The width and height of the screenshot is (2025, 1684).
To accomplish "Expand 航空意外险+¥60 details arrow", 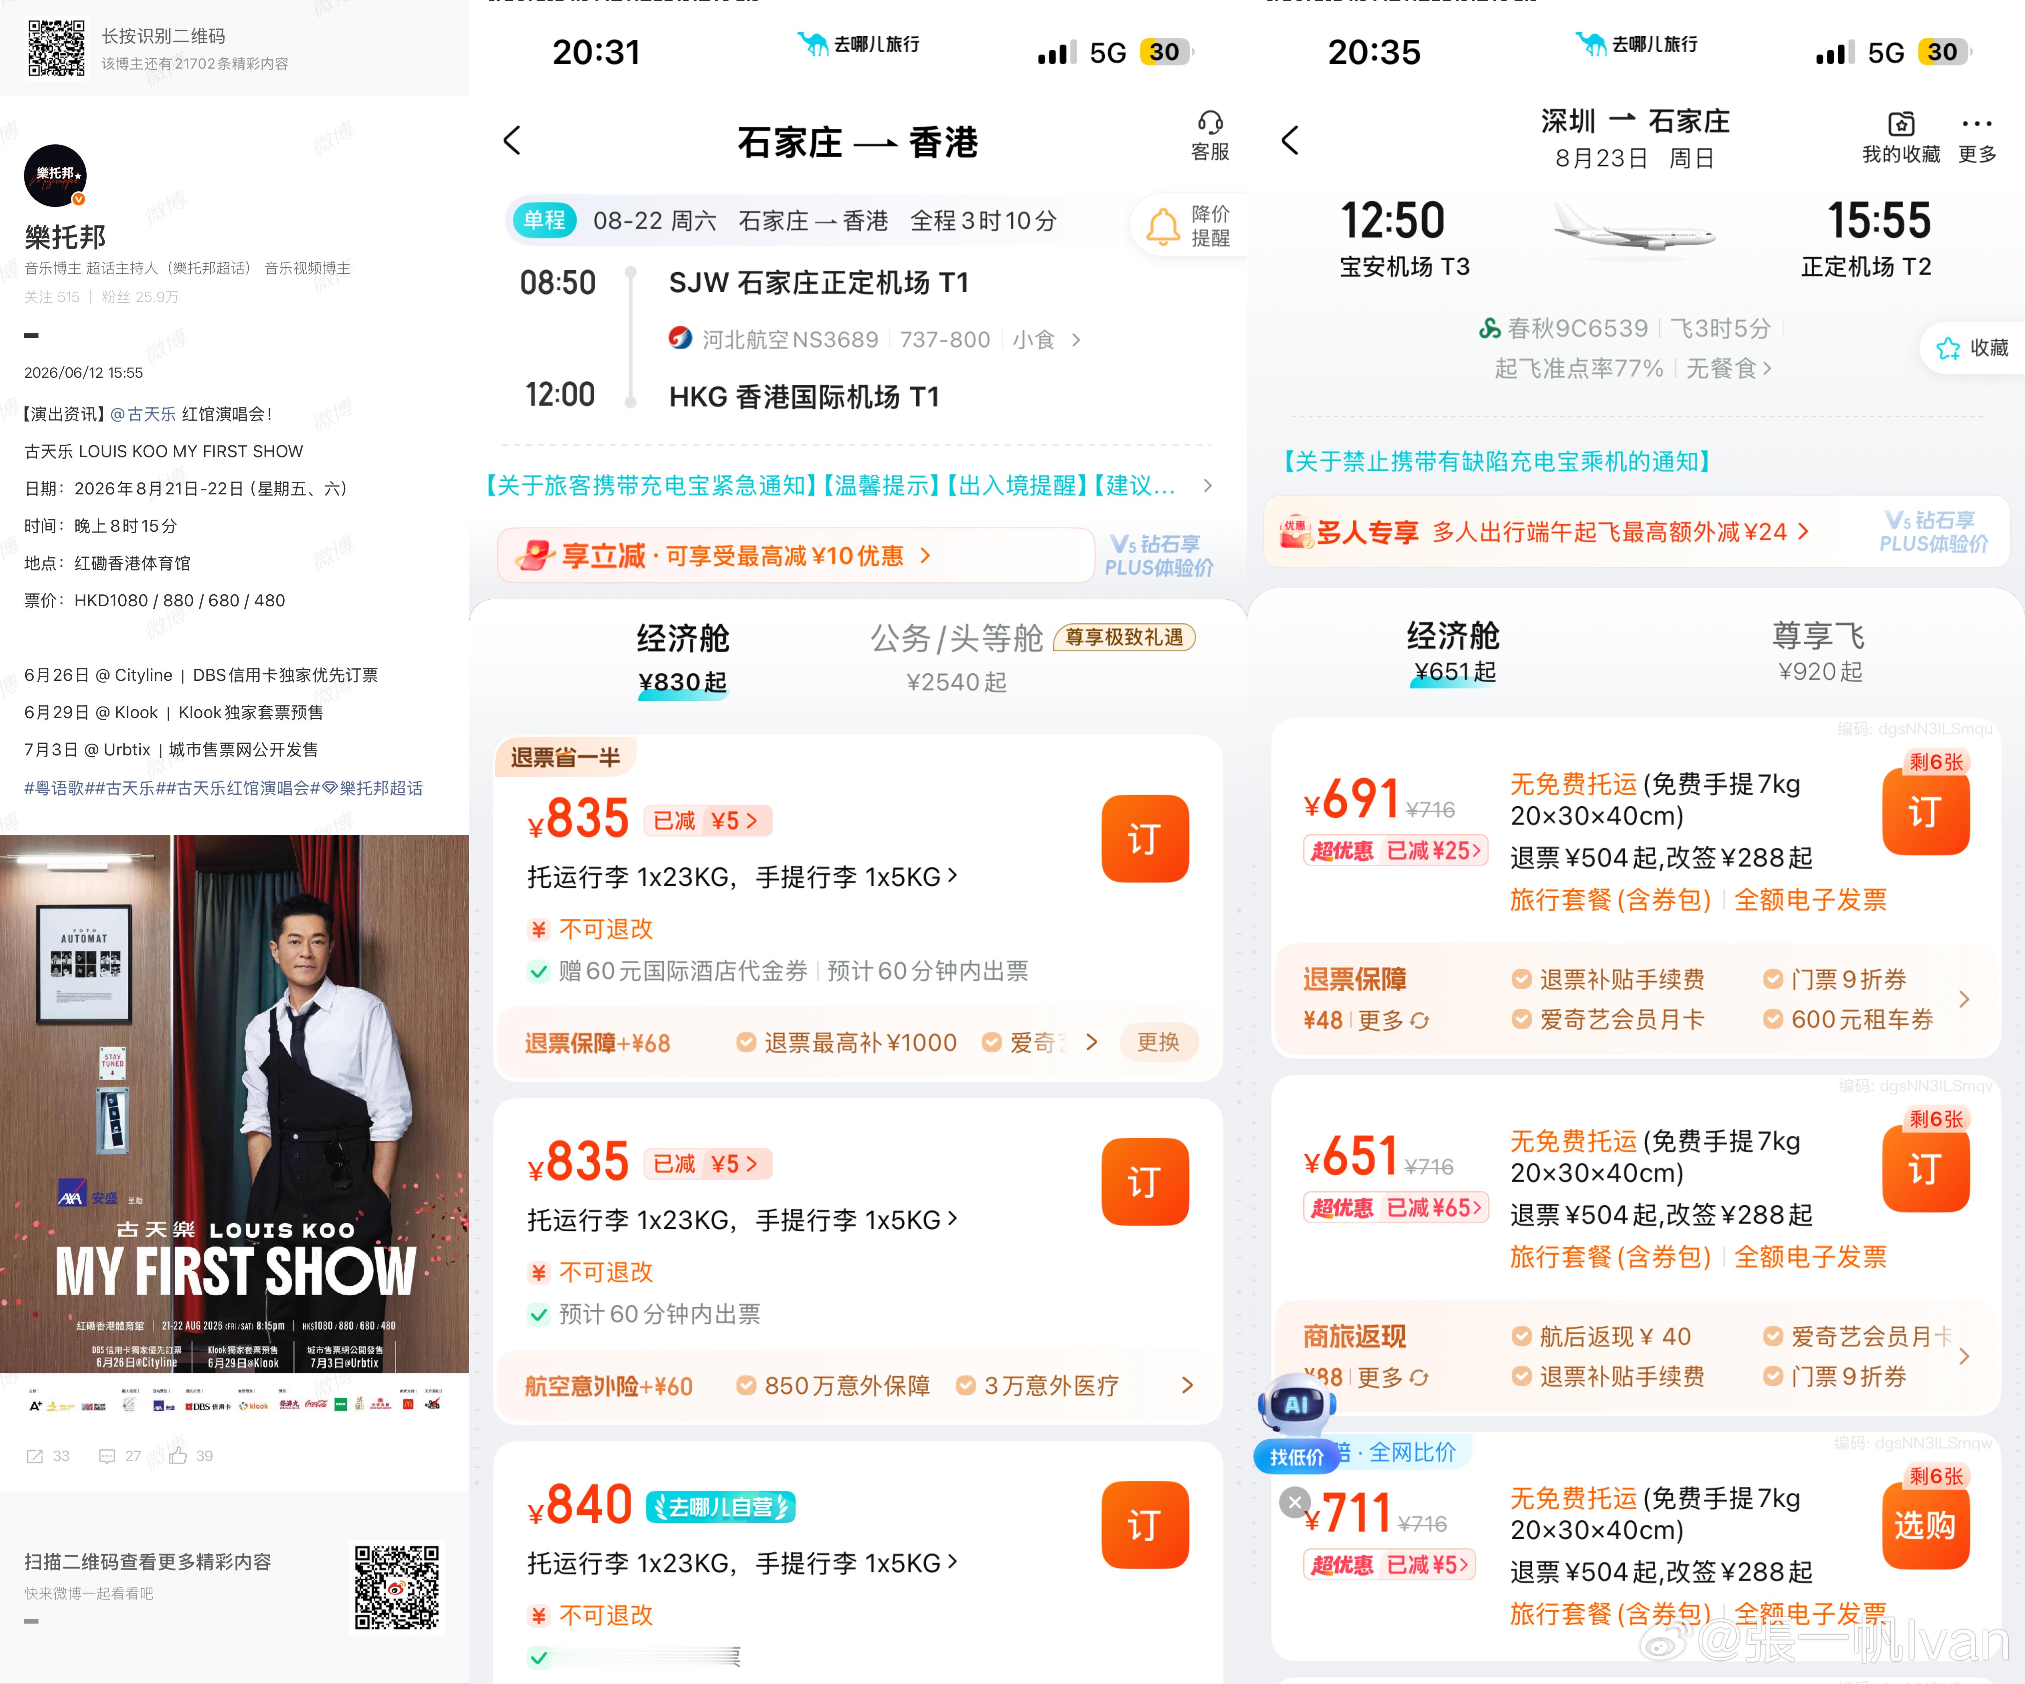I will coord(1187,1385).
